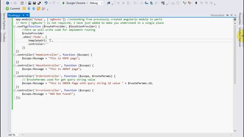Viewport: 244px width, 137px height.
Task: Collapse the AboutController code block
Action: 14,65
